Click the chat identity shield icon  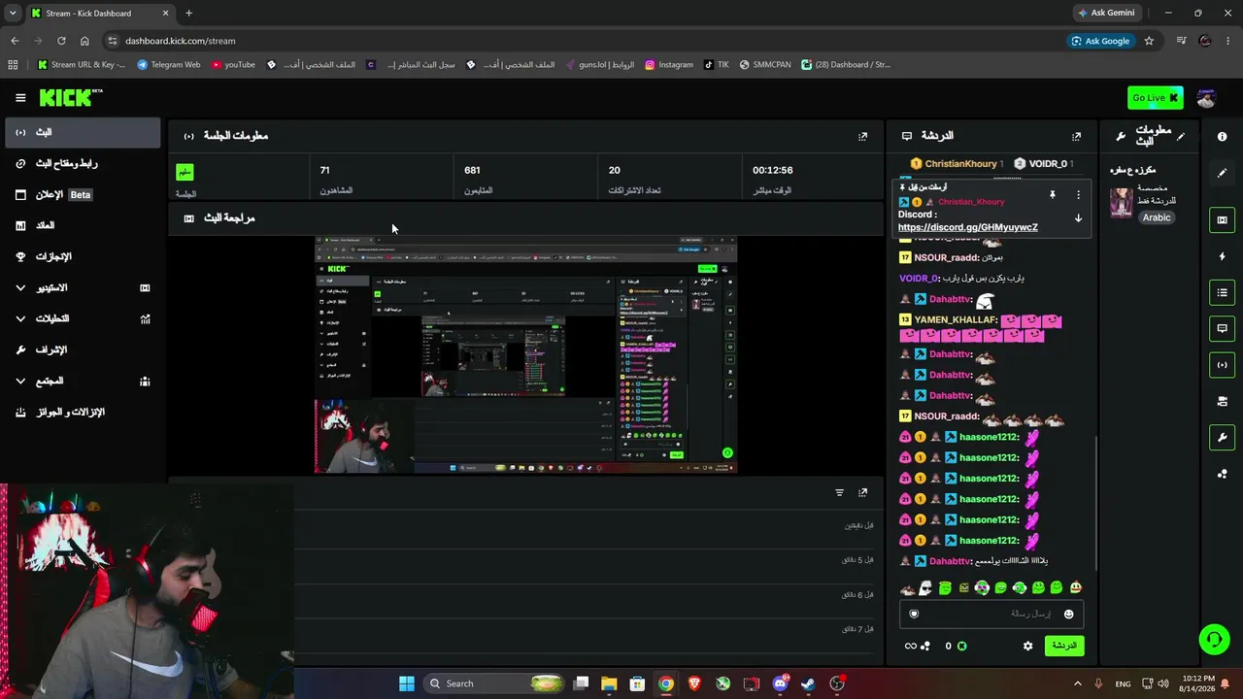point(914,614)
